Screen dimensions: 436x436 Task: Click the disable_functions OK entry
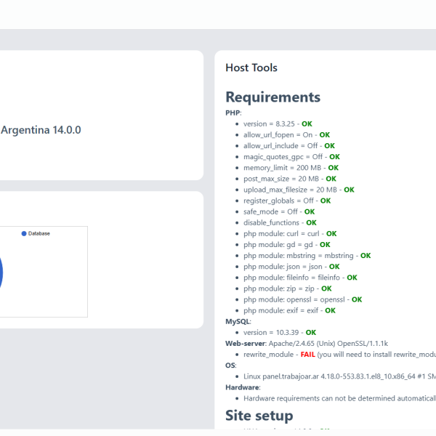(280, 222)
